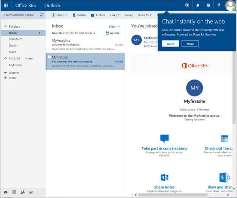
Task: Click the MY sender avatar in message header
Action: (136, 40)
